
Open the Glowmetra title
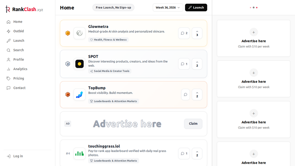98,26
